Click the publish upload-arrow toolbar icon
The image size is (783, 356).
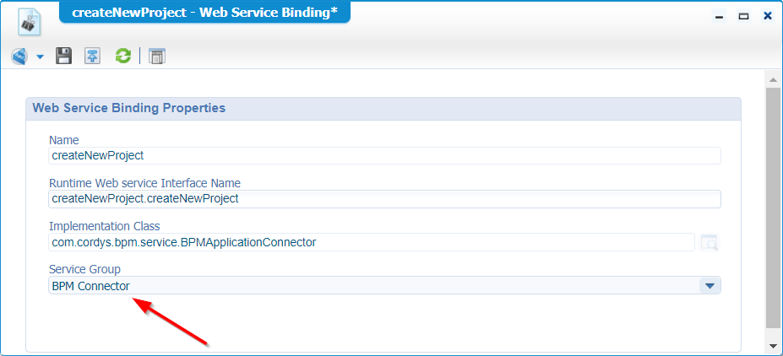[x=92, y=56]
